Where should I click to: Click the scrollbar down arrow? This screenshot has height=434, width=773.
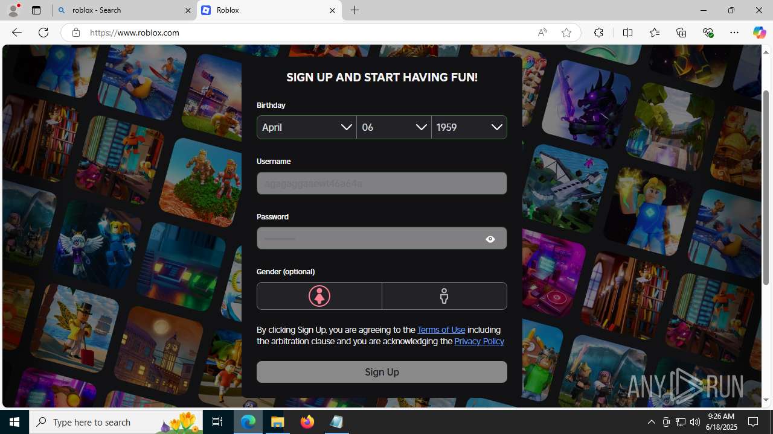click(x=766, y=400)
